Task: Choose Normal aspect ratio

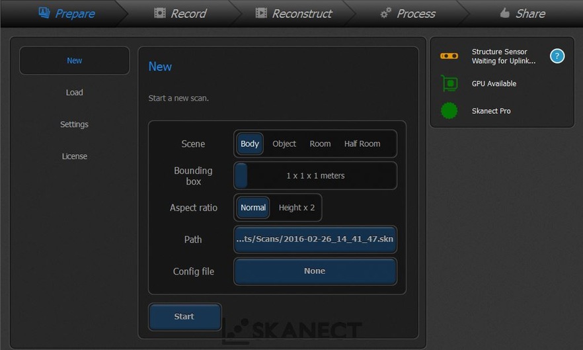Action: tap(253, 207)
